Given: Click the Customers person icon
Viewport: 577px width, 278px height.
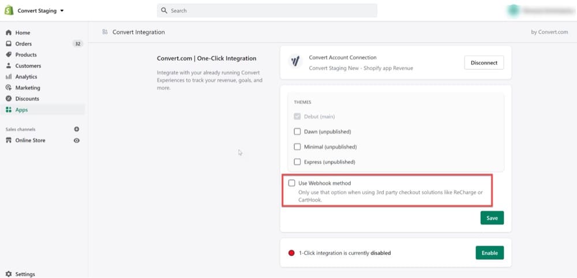Looking at the screenshot, I should (x=9, y=66).
